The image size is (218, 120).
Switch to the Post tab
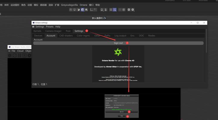click(x=68, y=31)
